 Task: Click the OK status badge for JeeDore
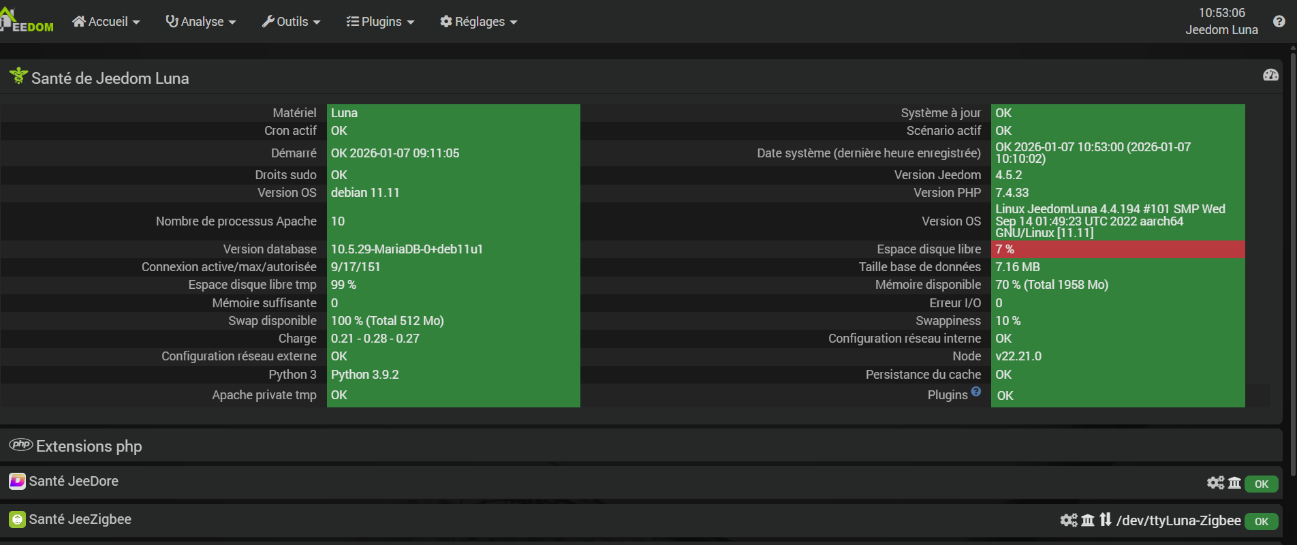click(x=1262, y=484)
